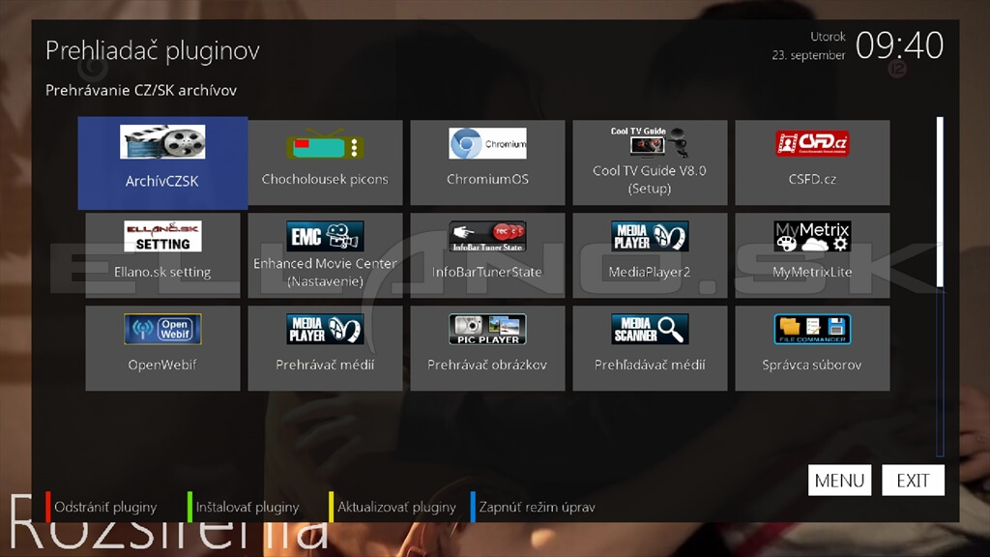Screen dimensions: 990x557
Task: Click the 'Ellano.sk setting' label
Action: (162, 272)
